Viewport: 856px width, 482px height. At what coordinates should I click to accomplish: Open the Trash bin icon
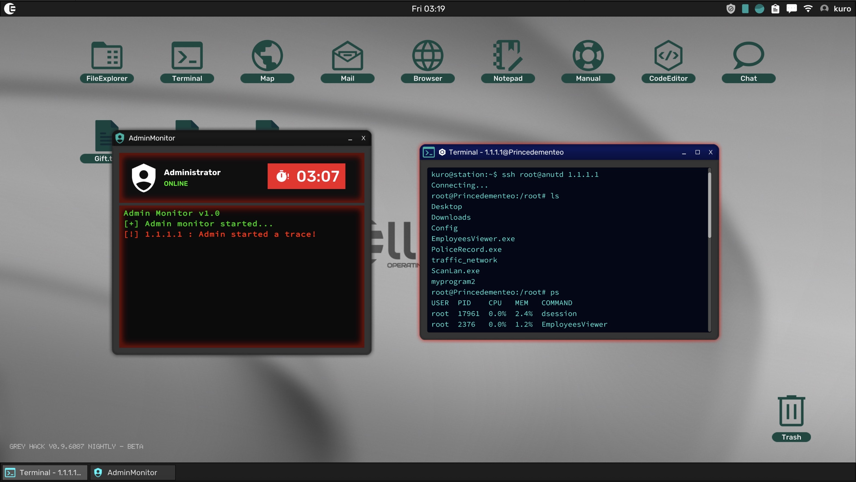pos(791,411)
